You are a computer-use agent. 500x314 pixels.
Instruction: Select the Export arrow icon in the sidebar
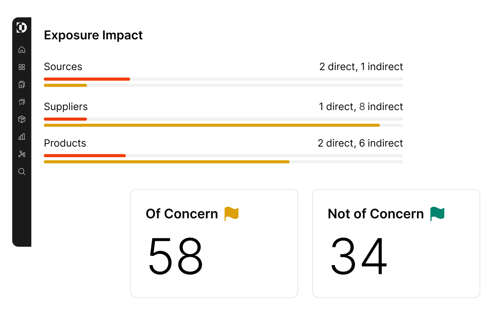coord(22,102)
